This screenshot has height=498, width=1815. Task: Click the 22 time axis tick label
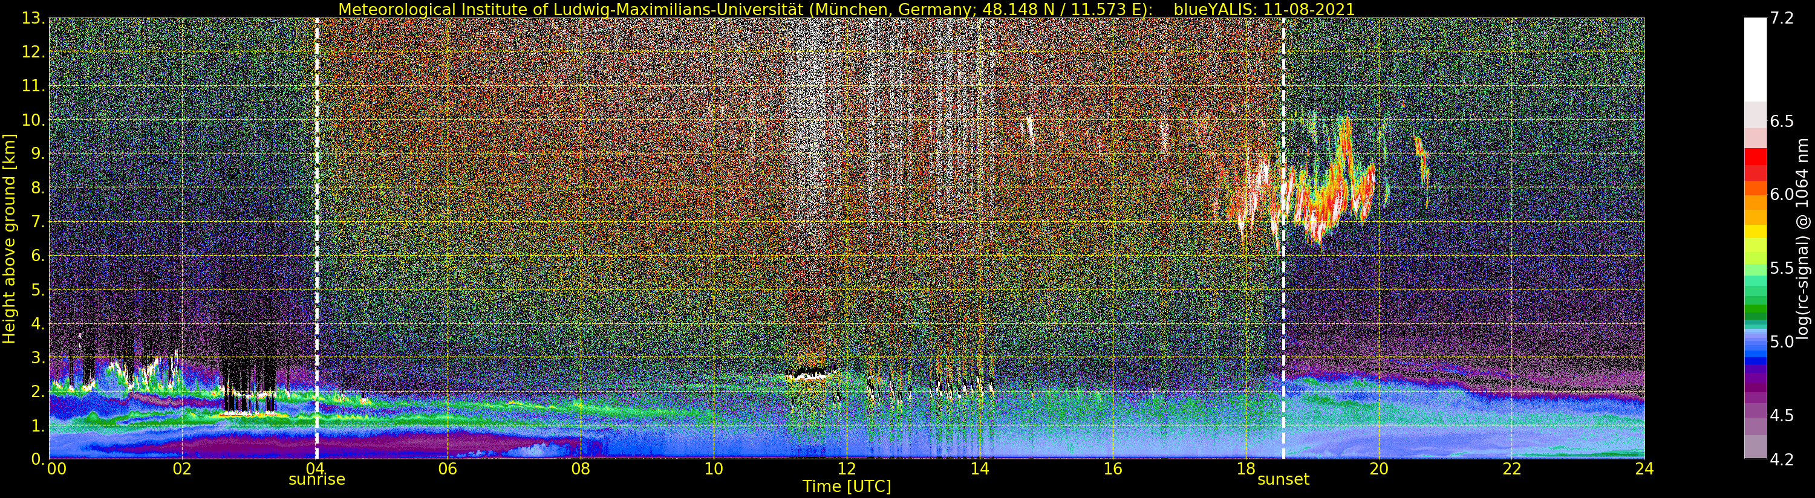(1512, 468)
